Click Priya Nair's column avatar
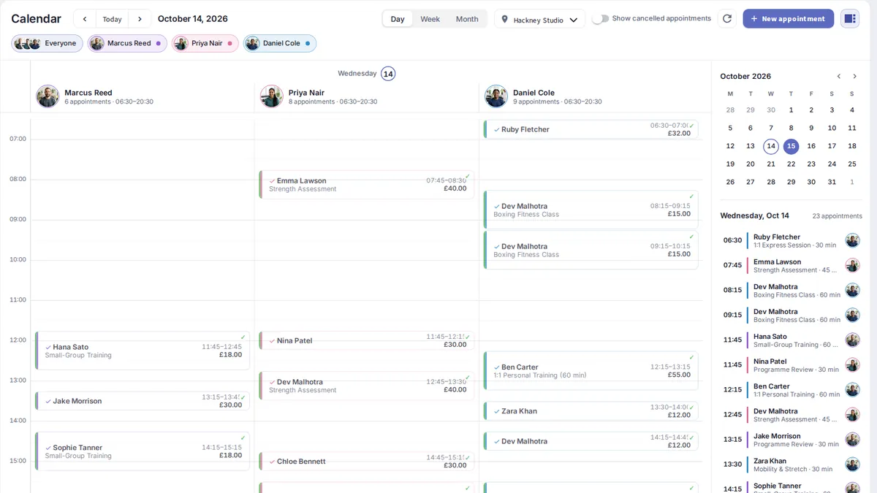 point(272,96)
